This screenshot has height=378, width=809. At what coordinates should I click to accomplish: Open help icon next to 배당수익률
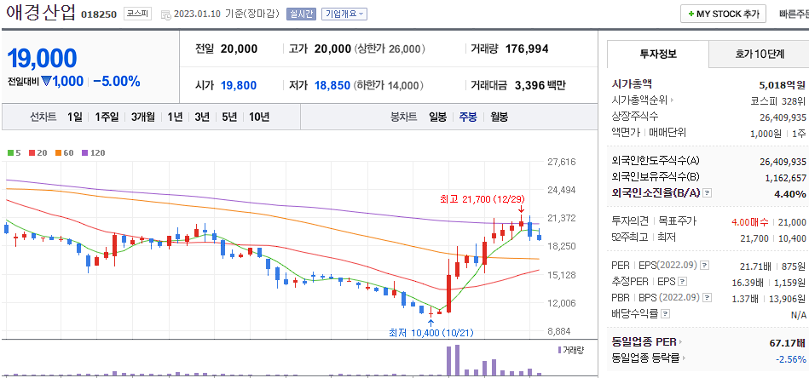tap(666, 313)
